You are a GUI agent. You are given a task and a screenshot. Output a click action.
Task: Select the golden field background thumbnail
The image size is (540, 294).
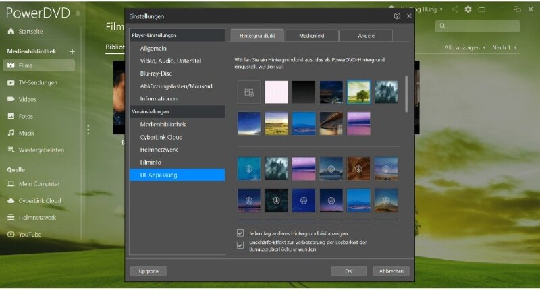point(276,123)
